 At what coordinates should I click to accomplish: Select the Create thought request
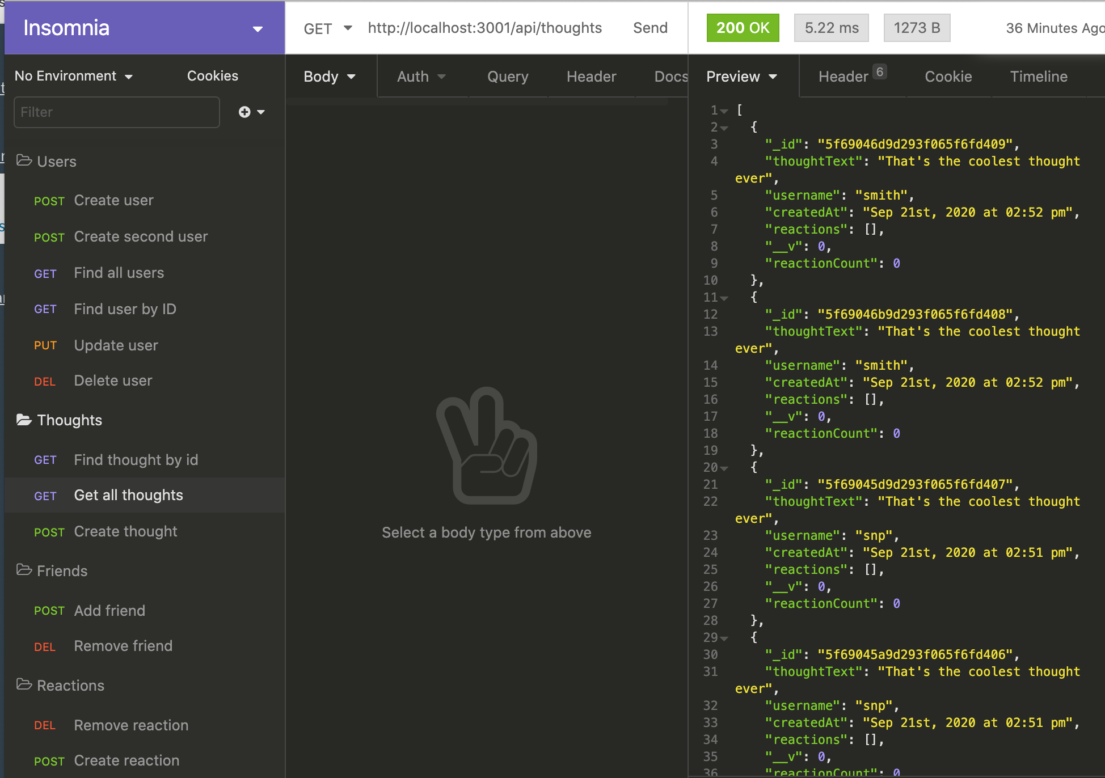click(x=125, y=531)
